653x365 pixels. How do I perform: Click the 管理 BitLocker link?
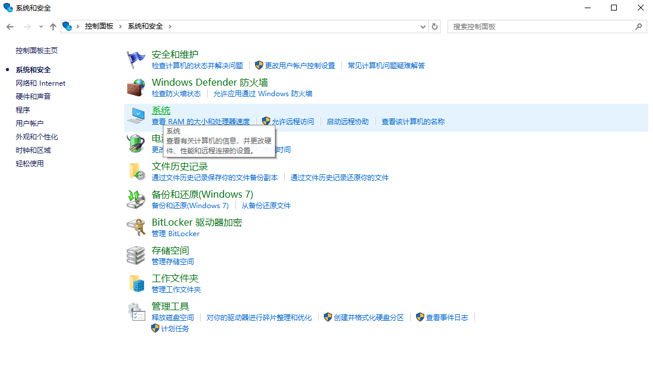click(175, 234)
